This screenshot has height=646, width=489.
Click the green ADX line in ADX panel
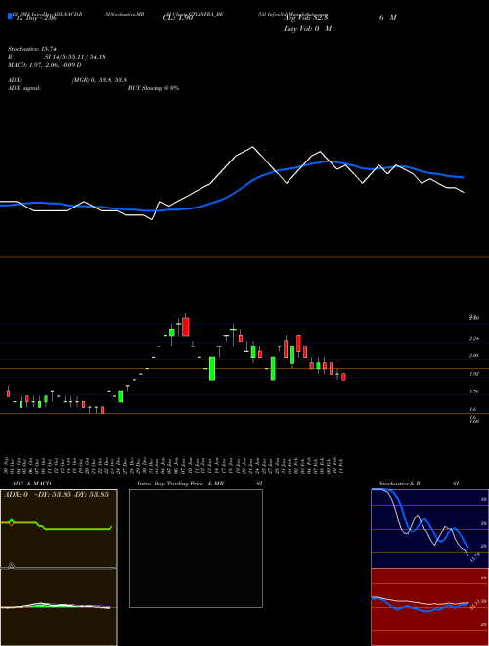point(57,526)
